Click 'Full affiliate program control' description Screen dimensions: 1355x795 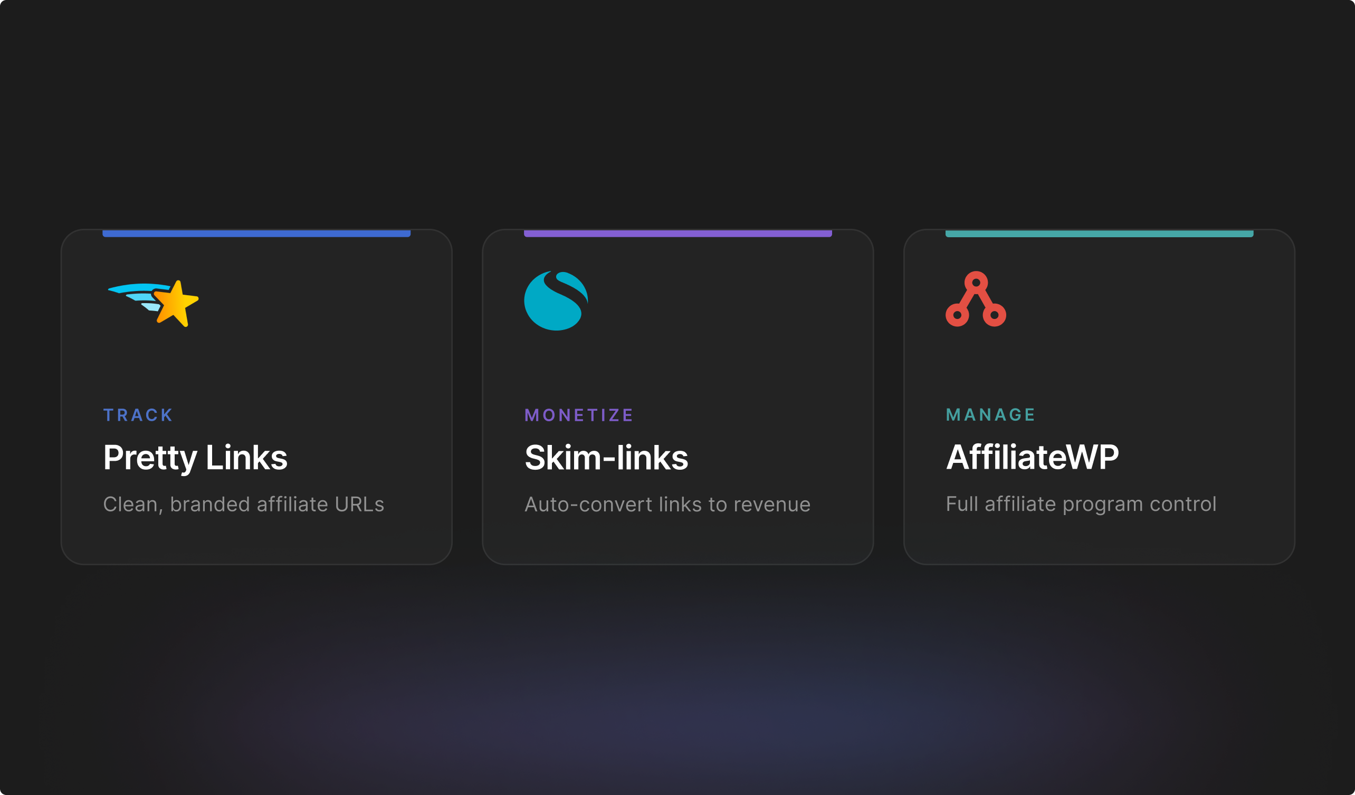coord(1081,503)
